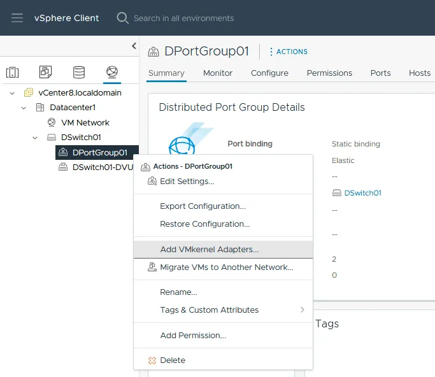Click the red Delete X icon
435x377 pixels.
[152, 360]
